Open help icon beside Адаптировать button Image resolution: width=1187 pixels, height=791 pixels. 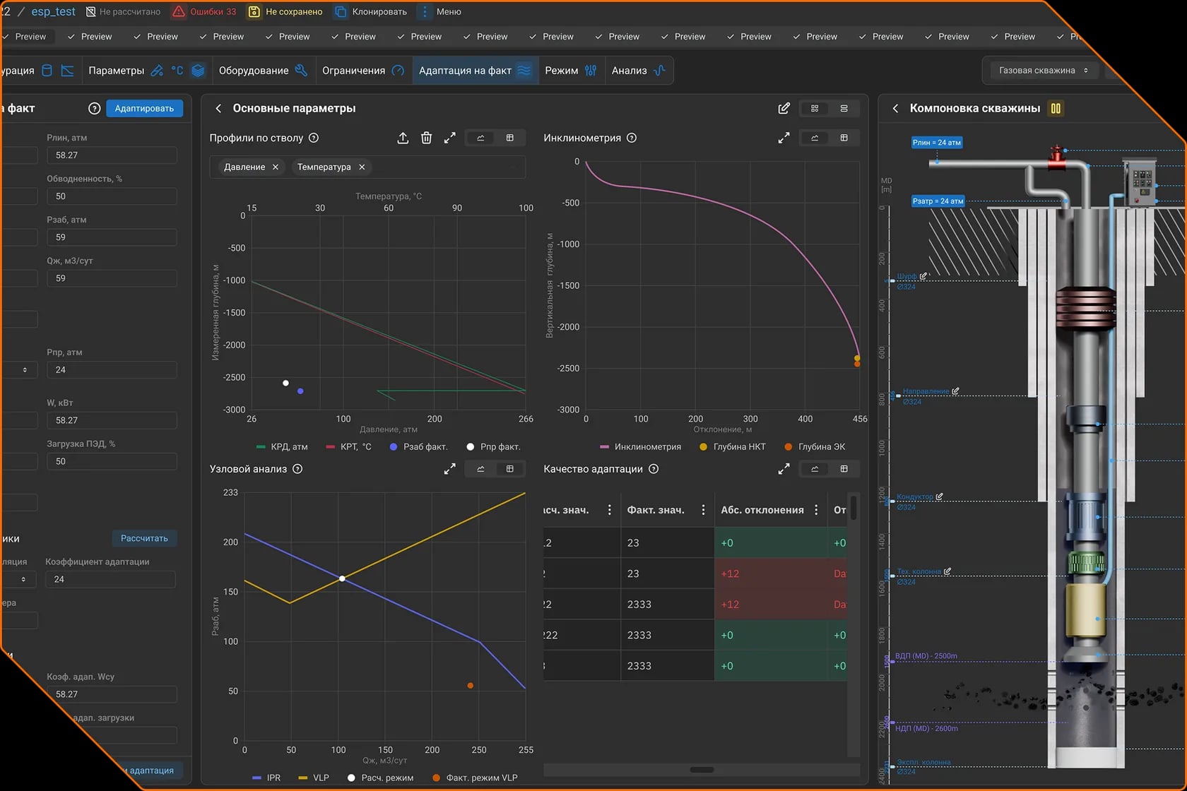(x=94, y=108)
